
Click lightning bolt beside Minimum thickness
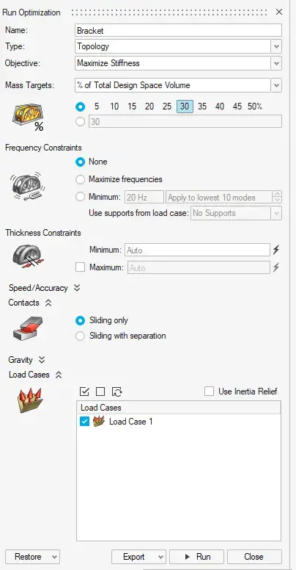[x=276, y=250]
